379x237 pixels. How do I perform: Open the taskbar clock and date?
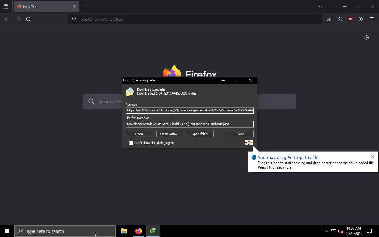tap(354, 231)
